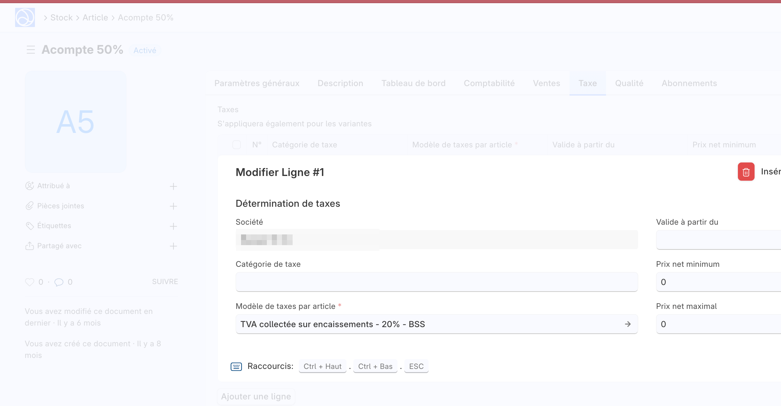The image size is (781, 406).
Task: Open Valide à partir du date picker
Action: point(718,240)
